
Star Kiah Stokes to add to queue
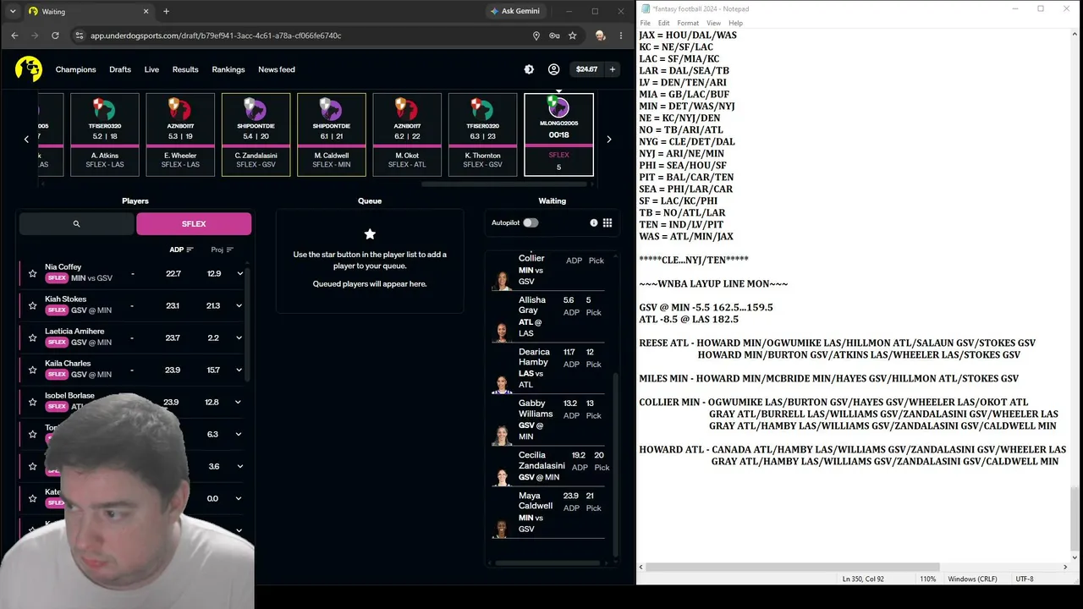[32, 305]
